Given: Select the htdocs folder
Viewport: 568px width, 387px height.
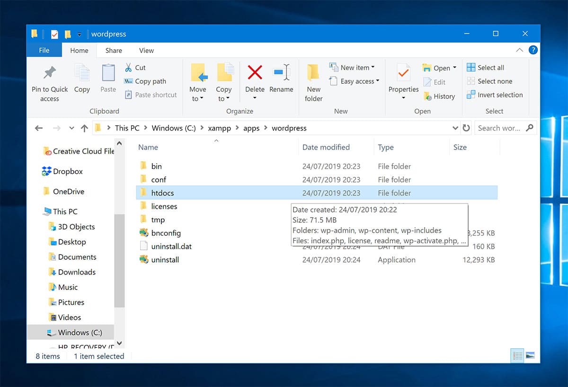Looking at the screenshot, I should 316,193.
